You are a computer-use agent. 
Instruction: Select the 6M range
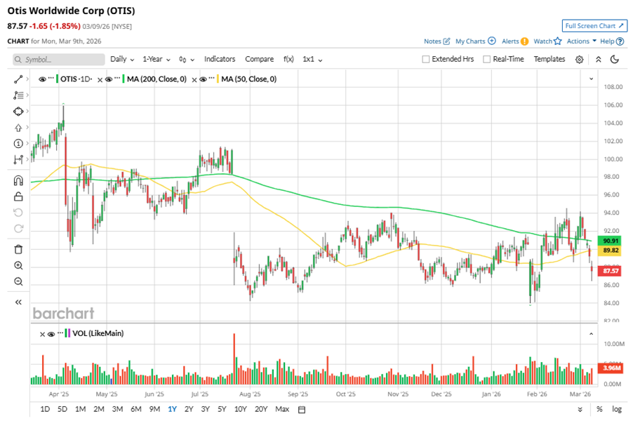pos(136,409)
